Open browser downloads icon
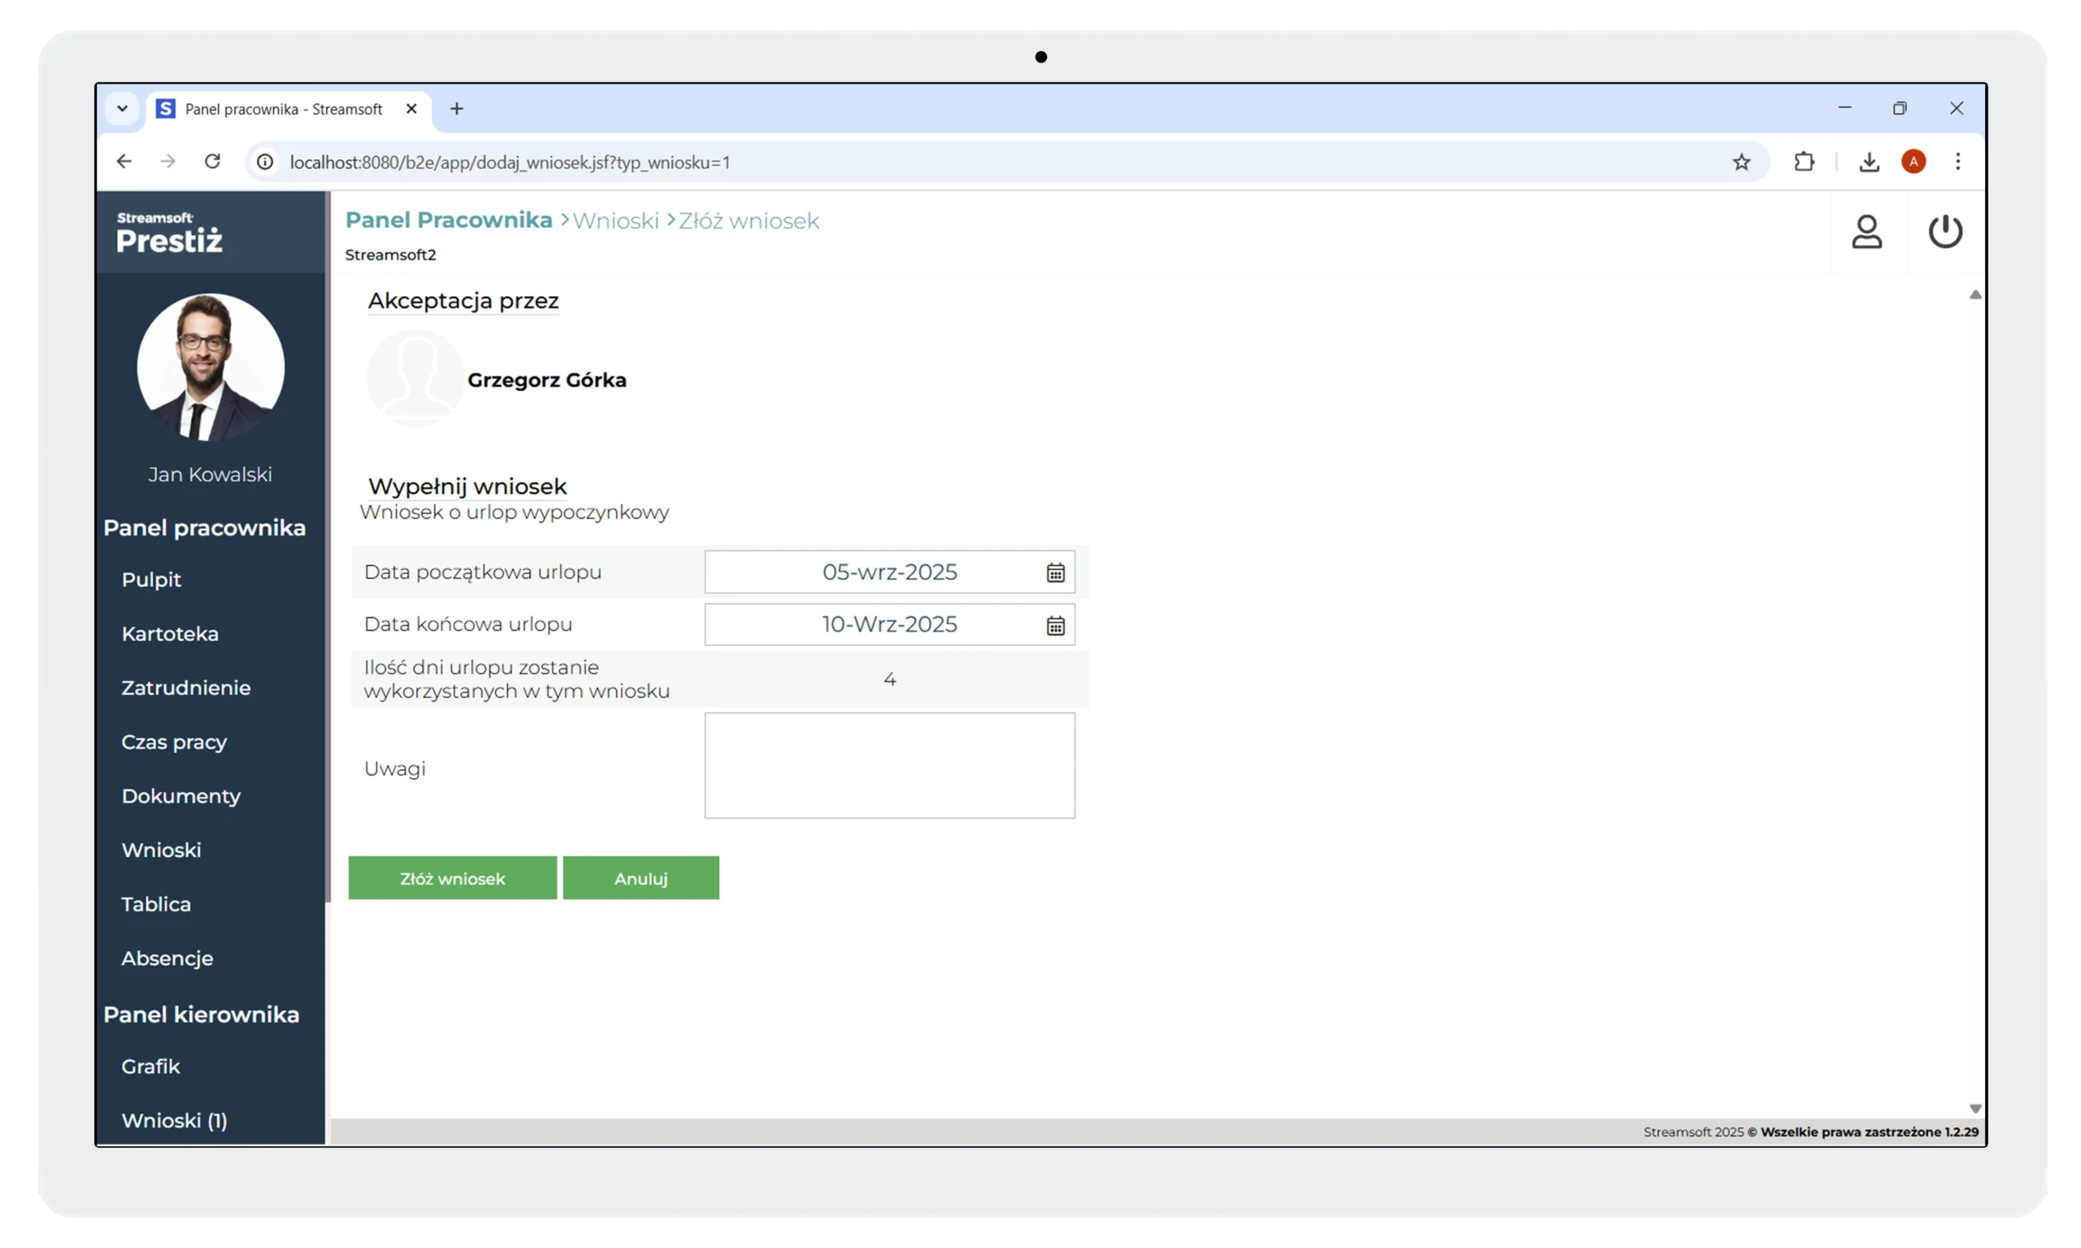The width and height of the screenshot is (2081, 1248). [1869, 163]
